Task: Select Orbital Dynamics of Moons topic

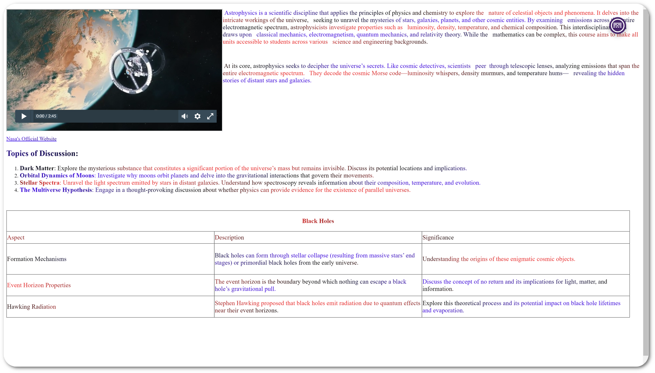Action: [57, 175]
